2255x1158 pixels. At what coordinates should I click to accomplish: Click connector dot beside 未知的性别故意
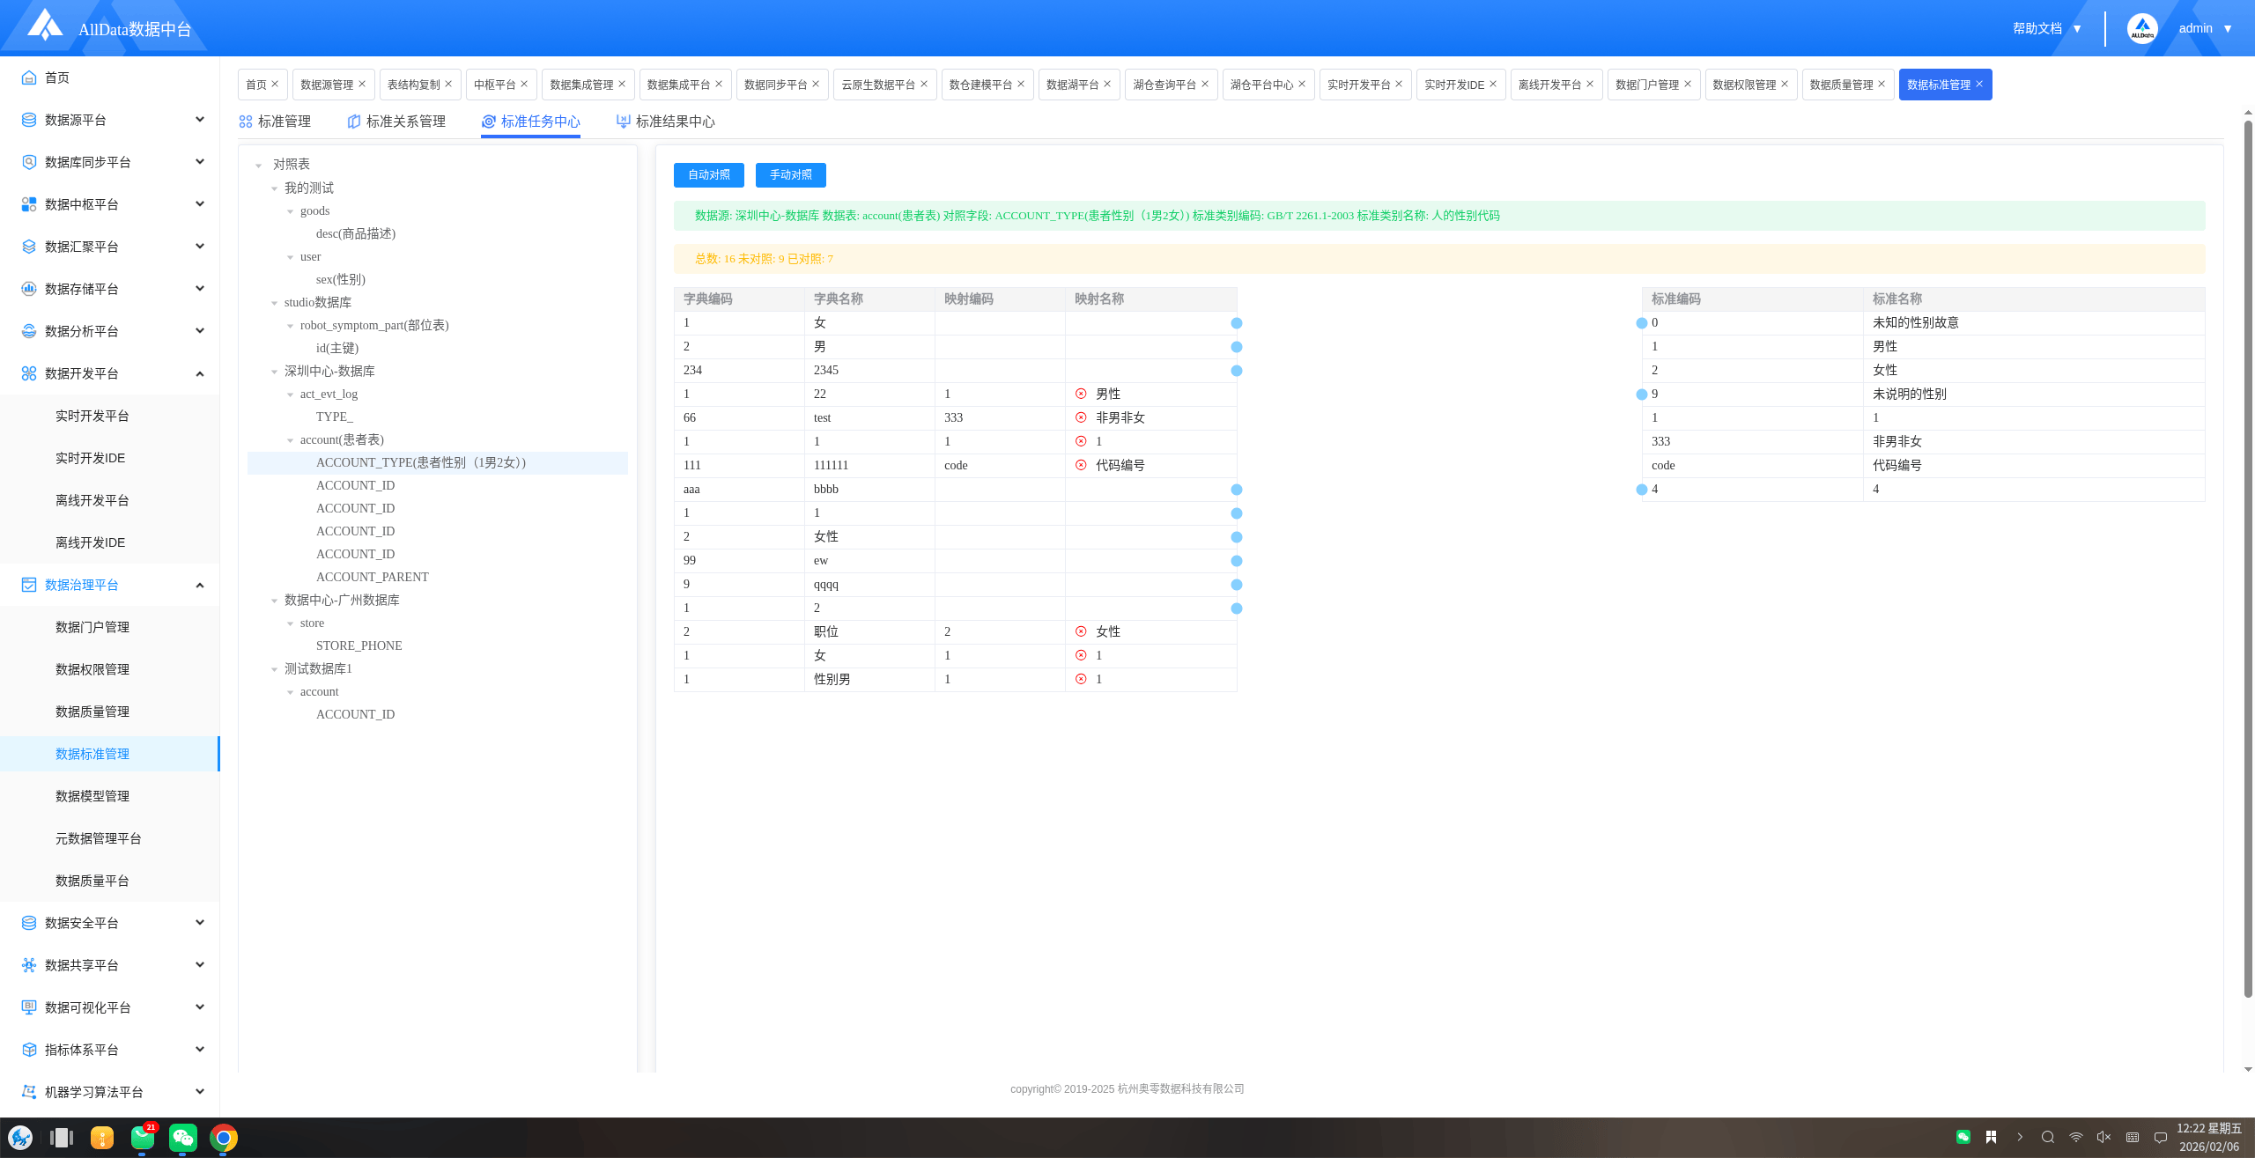tap(1642, 323)
